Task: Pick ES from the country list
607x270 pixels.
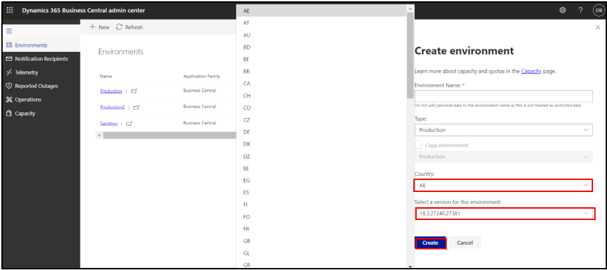Action: click(x=322, y=193)
